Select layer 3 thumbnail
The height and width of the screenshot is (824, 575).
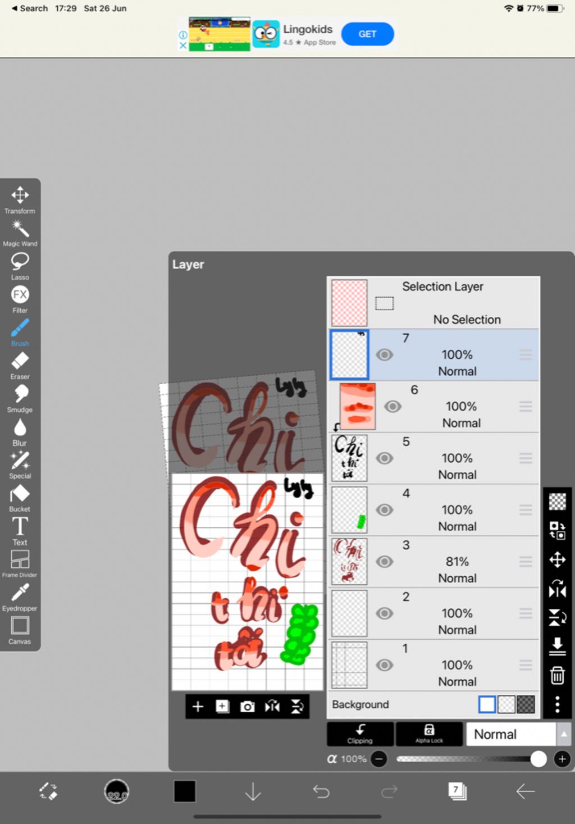349,561
